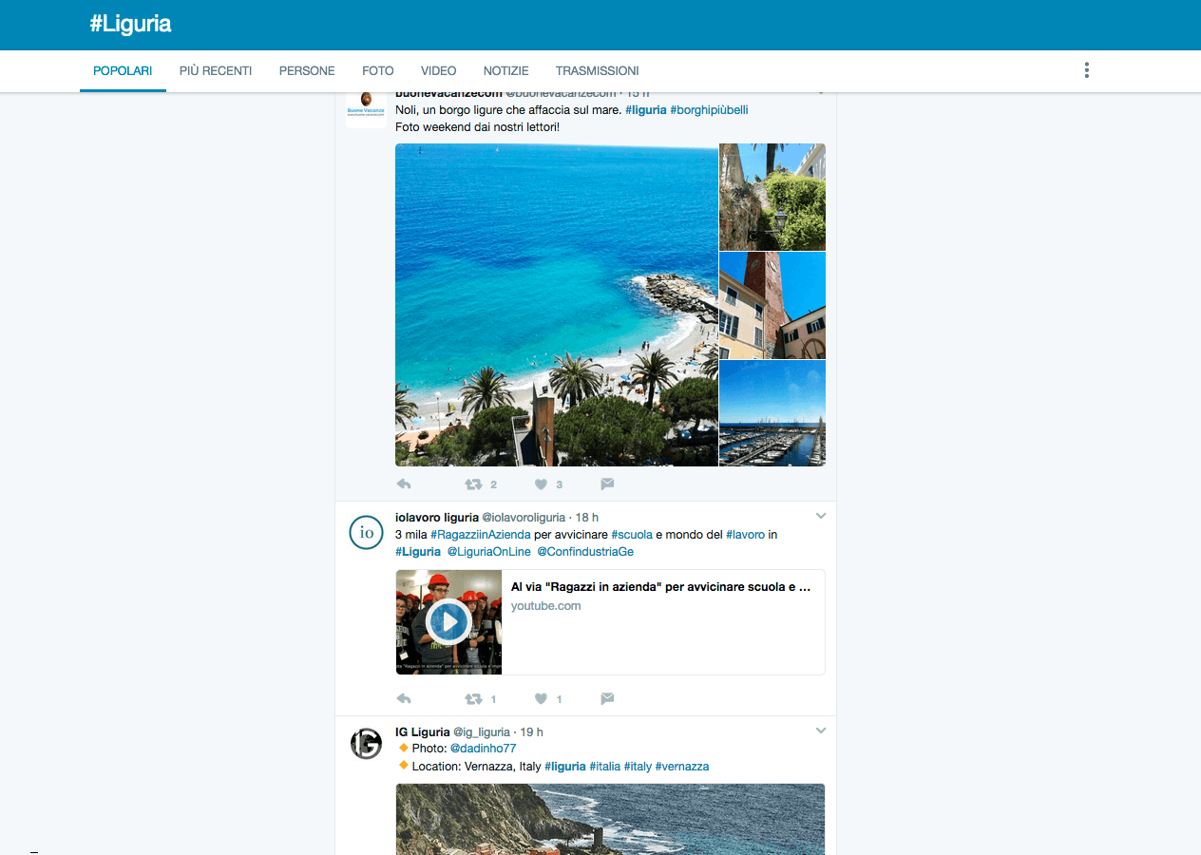Click the #Liguria page heading
This screenshot has height=855, width=1201.
tap(130, 25)
